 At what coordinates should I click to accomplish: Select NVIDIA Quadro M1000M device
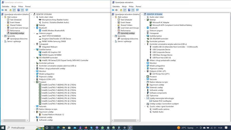[x=52, y=55]
